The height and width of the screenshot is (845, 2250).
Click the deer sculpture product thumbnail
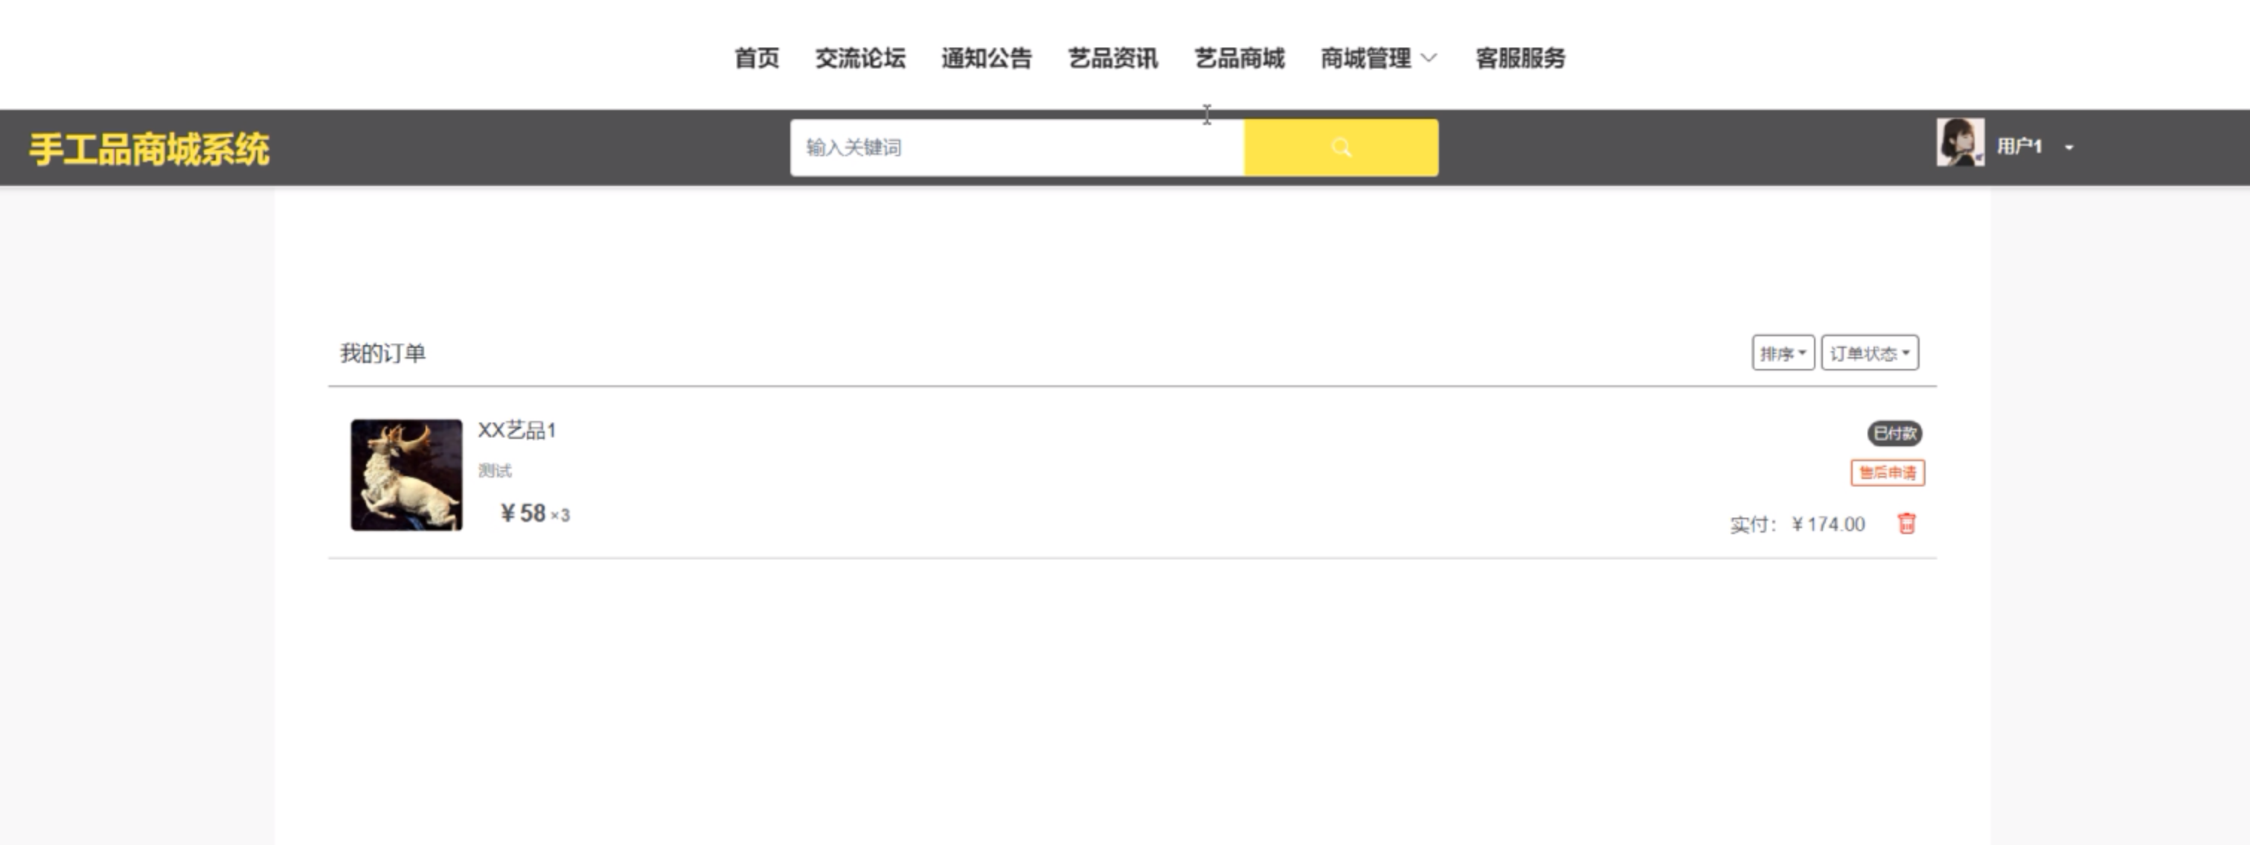point(407,475)
